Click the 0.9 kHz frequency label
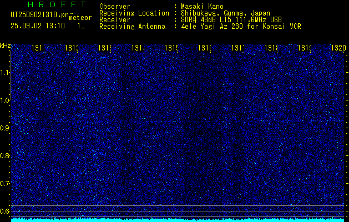This screenshot has width=349, height=222. 5,128
